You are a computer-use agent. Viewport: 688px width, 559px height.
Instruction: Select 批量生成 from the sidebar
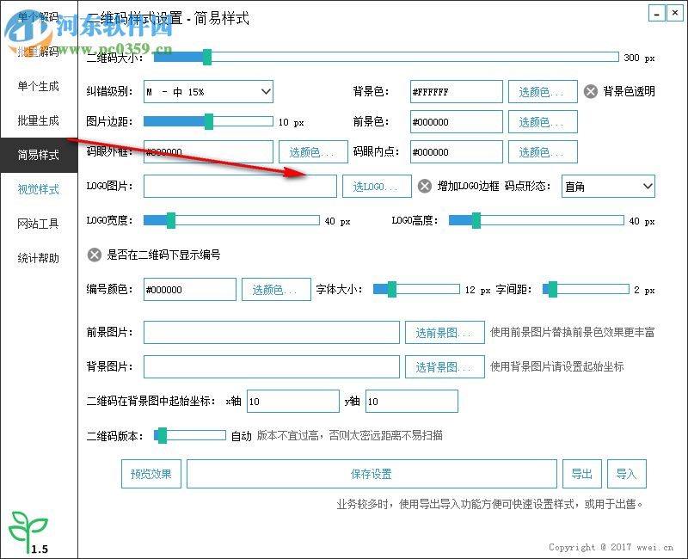pyautogui.click(x=38, y=121)
